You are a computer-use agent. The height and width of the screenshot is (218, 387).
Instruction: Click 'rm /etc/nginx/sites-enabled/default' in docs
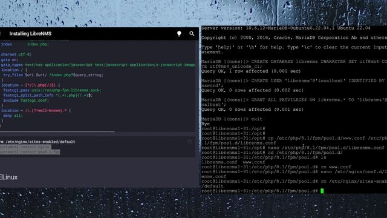pyautogui.click(x=37, y=142)
